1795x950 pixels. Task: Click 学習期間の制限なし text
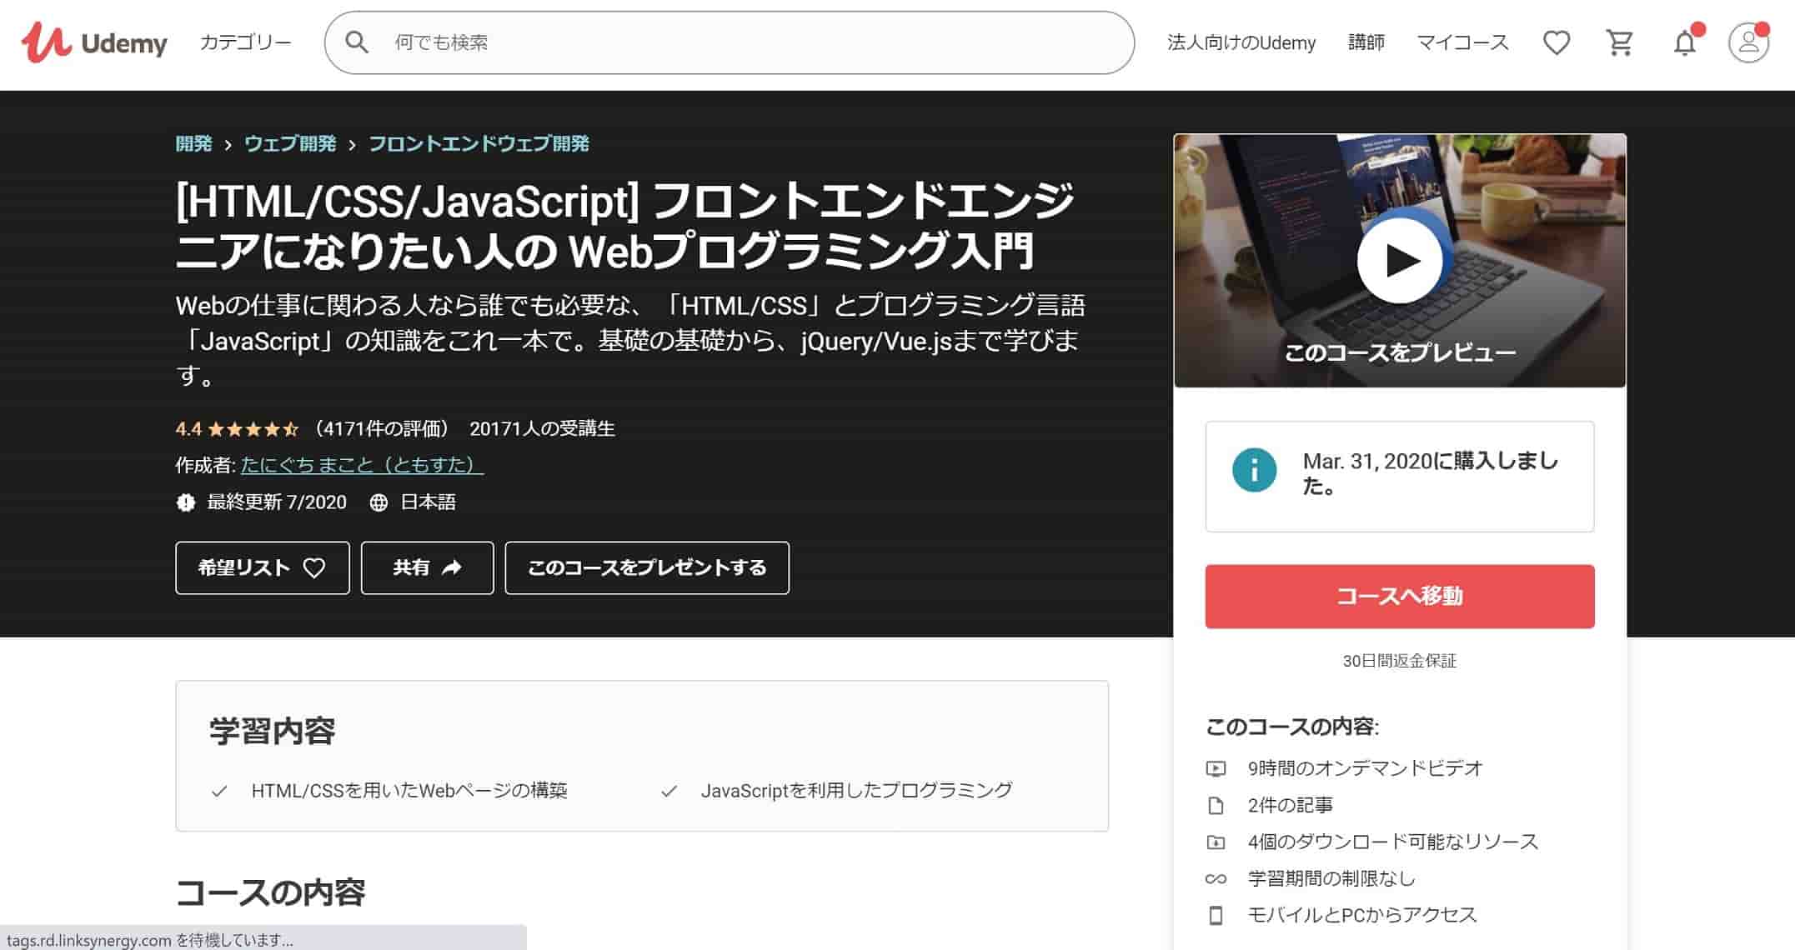tap(1331, 879)
